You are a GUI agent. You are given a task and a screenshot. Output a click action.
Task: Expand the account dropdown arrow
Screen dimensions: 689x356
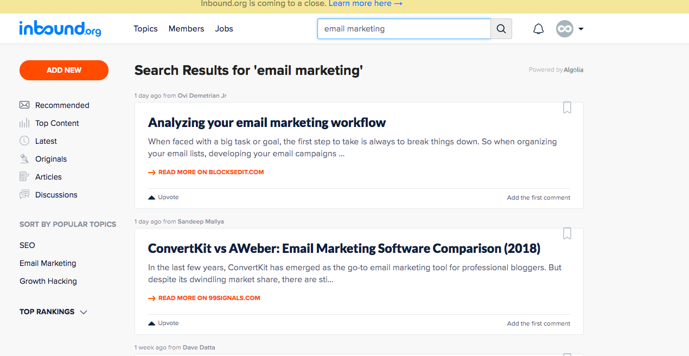click(581, 29)
